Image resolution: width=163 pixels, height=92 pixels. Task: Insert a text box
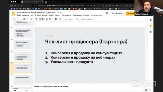40,19
